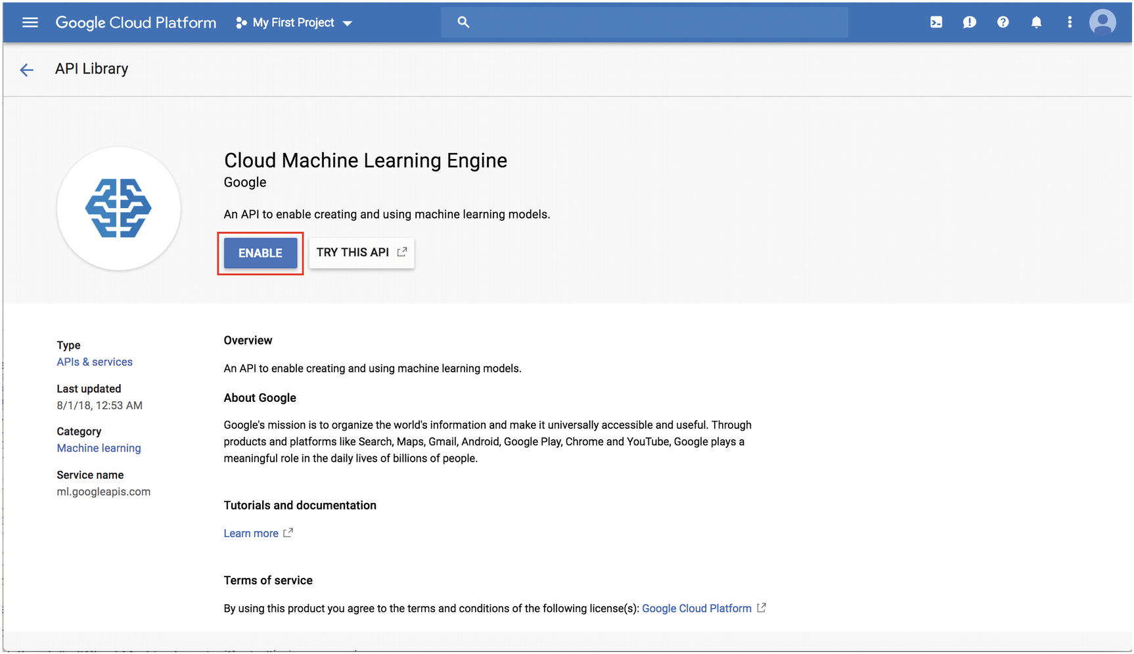
Task: Click the Google Cloud Platform logo
Action: pos(135,22)
